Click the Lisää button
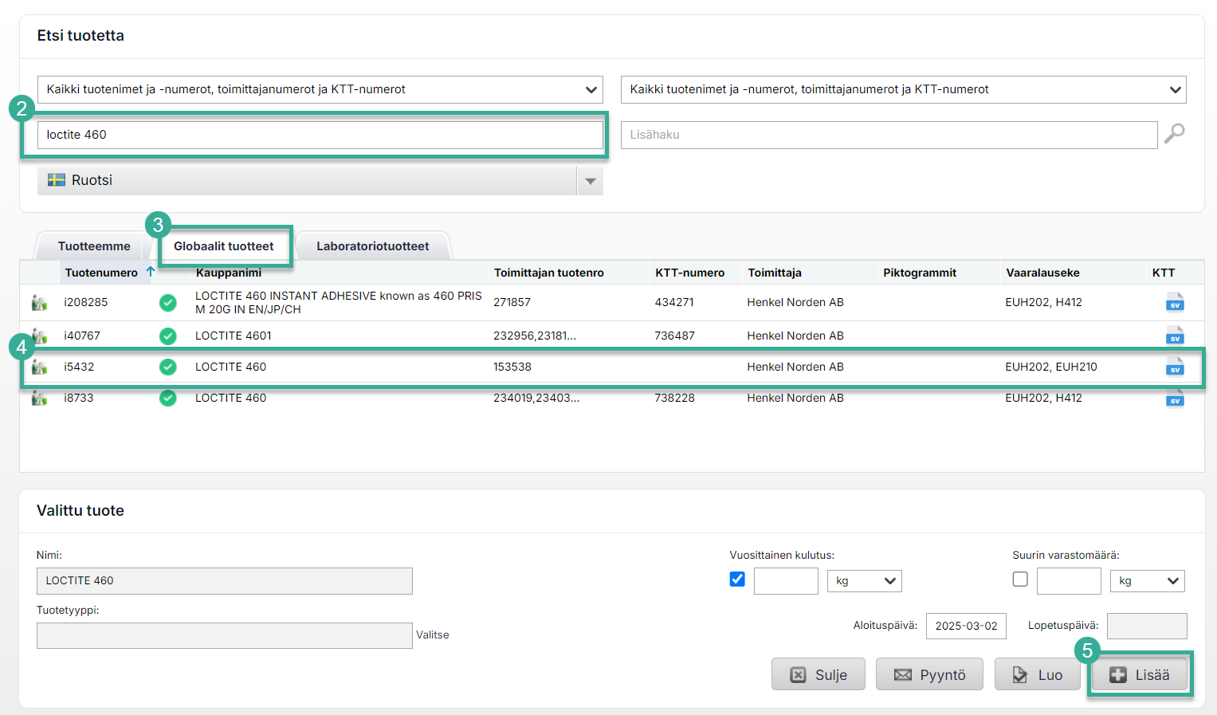 [x=1140, y=674]
